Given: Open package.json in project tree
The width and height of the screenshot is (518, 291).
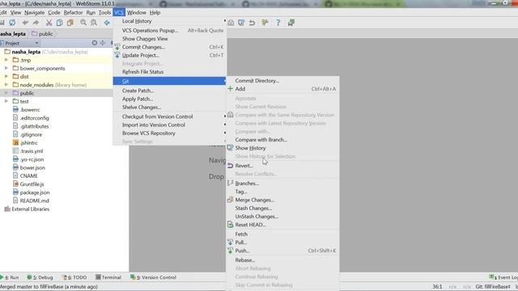Looking at the screenshot, I should [35, 192].
